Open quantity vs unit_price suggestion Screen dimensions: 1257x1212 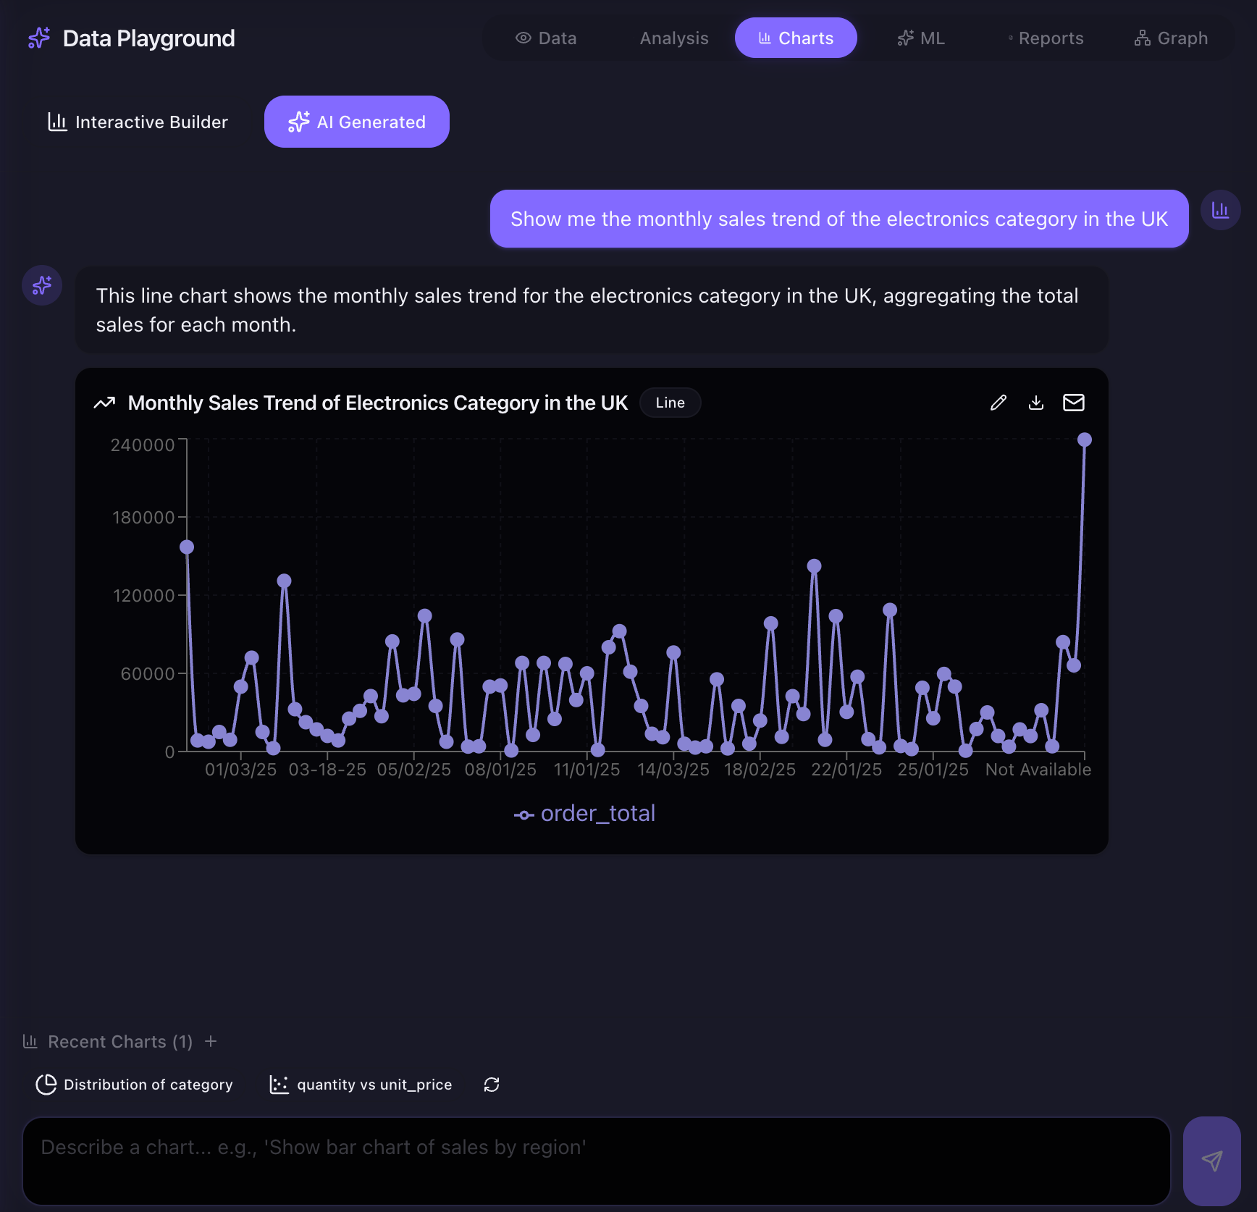[361, 1085]
